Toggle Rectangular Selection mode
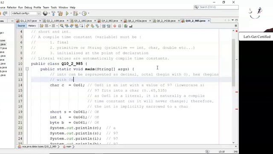This screenshot has width=273, height=154. (x=81, y=26)
